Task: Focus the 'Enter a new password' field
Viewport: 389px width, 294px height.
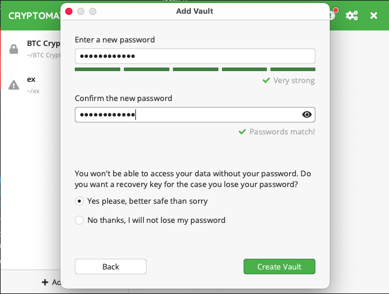Action: click(x=194, y=56)
